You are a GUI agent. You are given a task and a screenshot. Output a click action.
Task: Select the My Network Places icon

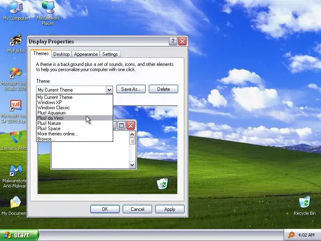coord(48,12)
